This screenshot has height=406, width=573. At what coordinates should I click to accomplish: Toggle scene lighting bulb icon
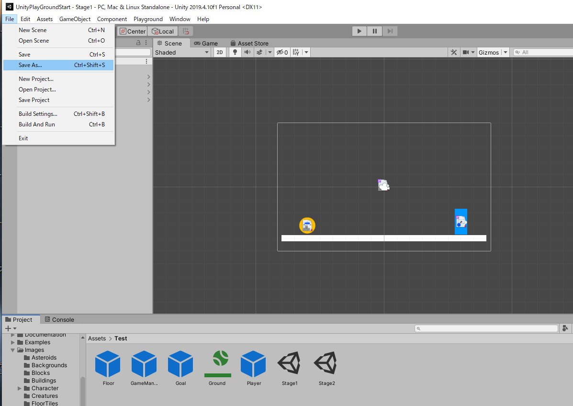pos(235,52)
